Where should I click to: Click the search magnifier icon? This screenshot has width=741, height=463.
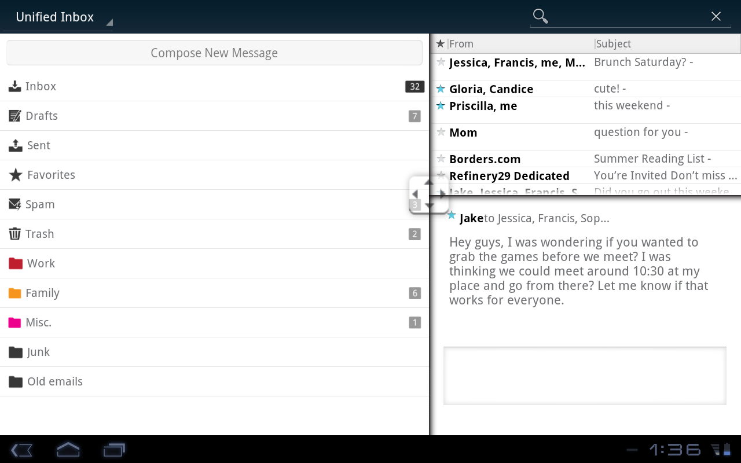(540, 16)
